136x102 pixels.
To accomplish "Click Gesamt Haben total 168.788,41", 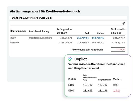I will point(98,43).
